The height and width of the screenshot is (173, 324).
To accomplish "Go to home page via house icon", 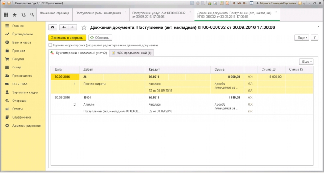I will 53,27.
